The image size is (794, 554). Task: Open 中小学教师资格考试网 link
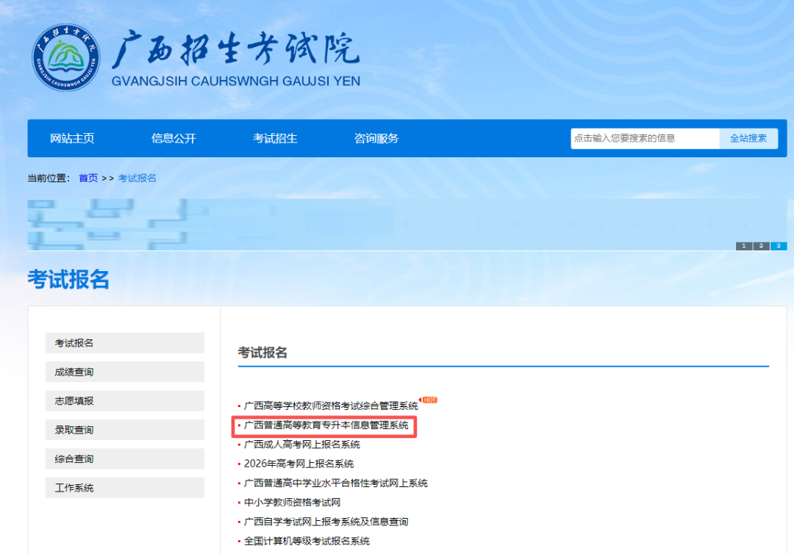tap(292, 503)
